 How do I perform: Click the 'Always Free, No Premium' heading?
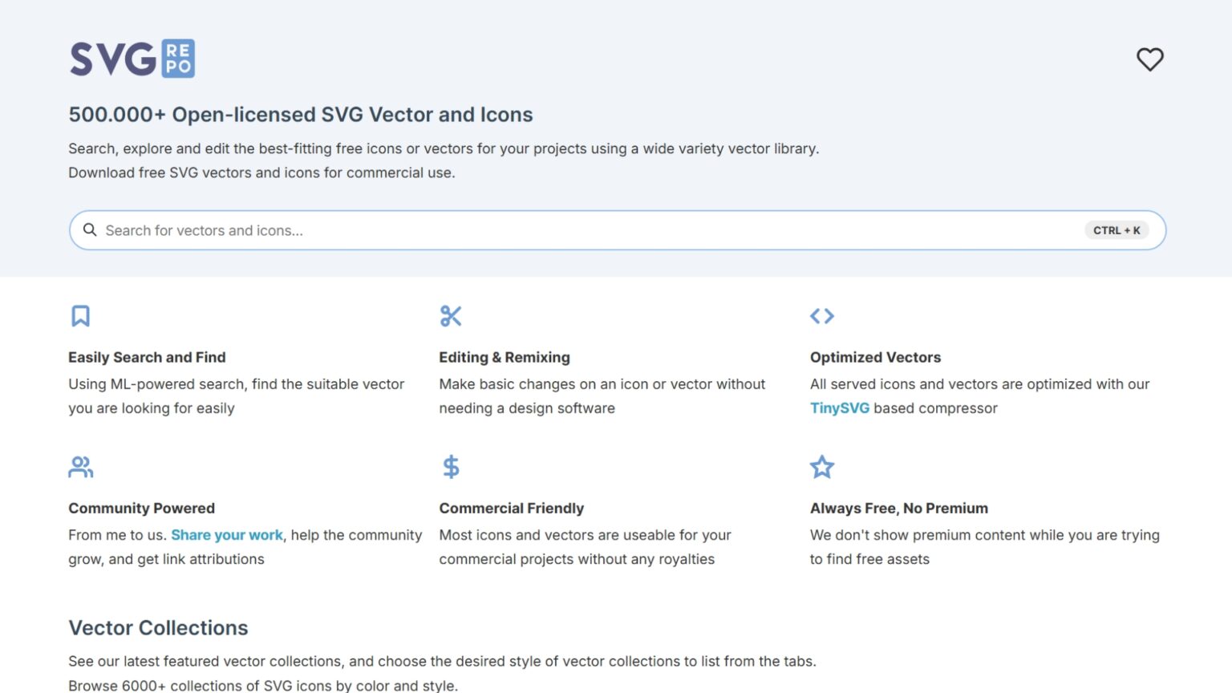(x=898, y=509)
